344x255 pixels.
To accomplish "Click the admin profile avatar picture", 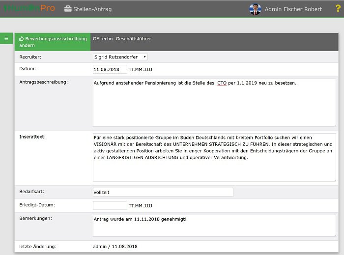I will (x=255, y=9).
